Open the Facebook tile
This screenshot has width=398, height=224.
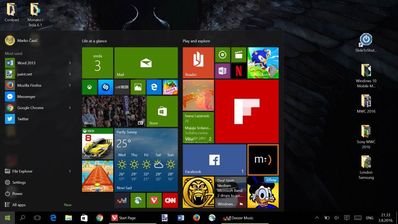click(x=215, y=160)
